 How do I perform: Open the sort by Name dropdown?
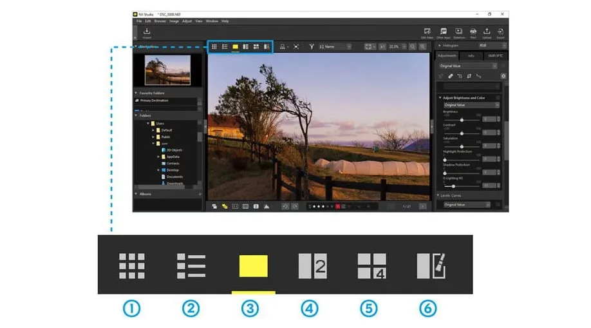(x=336, y=47)
